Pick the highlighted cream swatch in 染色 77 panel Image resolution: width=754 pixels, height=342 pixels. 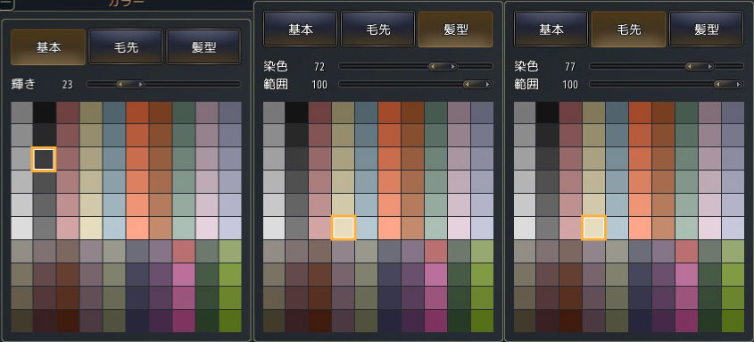594,228
